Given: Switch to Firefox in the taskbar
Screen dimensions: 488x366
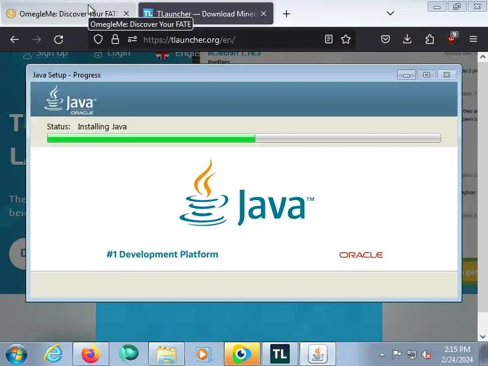Looking at the screenshot, I should click(91, 354).
